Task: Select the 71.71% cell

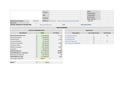Action: (56, 36)
